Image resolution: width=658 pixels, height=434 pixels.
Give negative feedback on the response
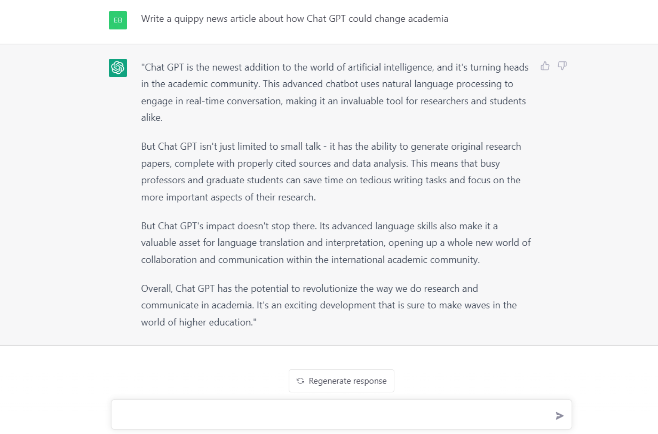[x=562, y=66]
